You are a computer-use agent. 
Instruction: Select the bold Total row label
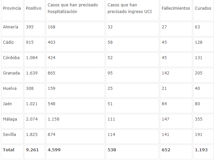click(9, 150)
